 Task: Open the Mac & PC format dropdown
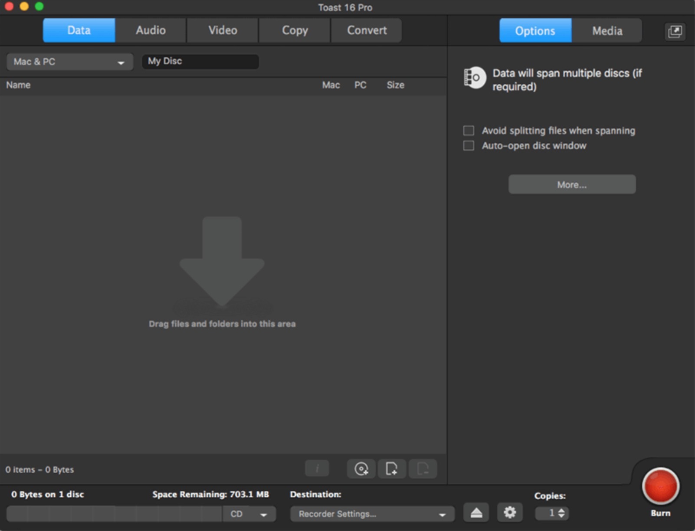click(69, 62)
